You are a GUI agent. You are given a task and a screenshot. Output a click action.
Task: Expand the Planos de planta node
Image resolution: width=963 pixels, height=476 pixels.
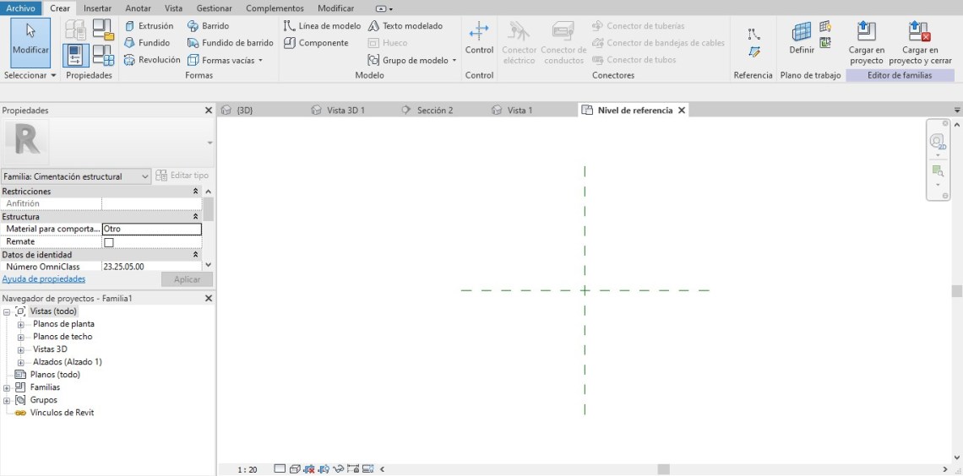click(x=21, y=324)
